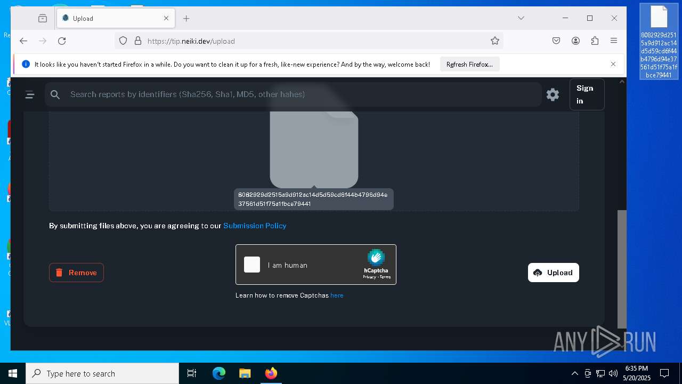The image size is (682, 384).
Task: Open the Extensions puzzle icon
Action: [x=595, y=41]
